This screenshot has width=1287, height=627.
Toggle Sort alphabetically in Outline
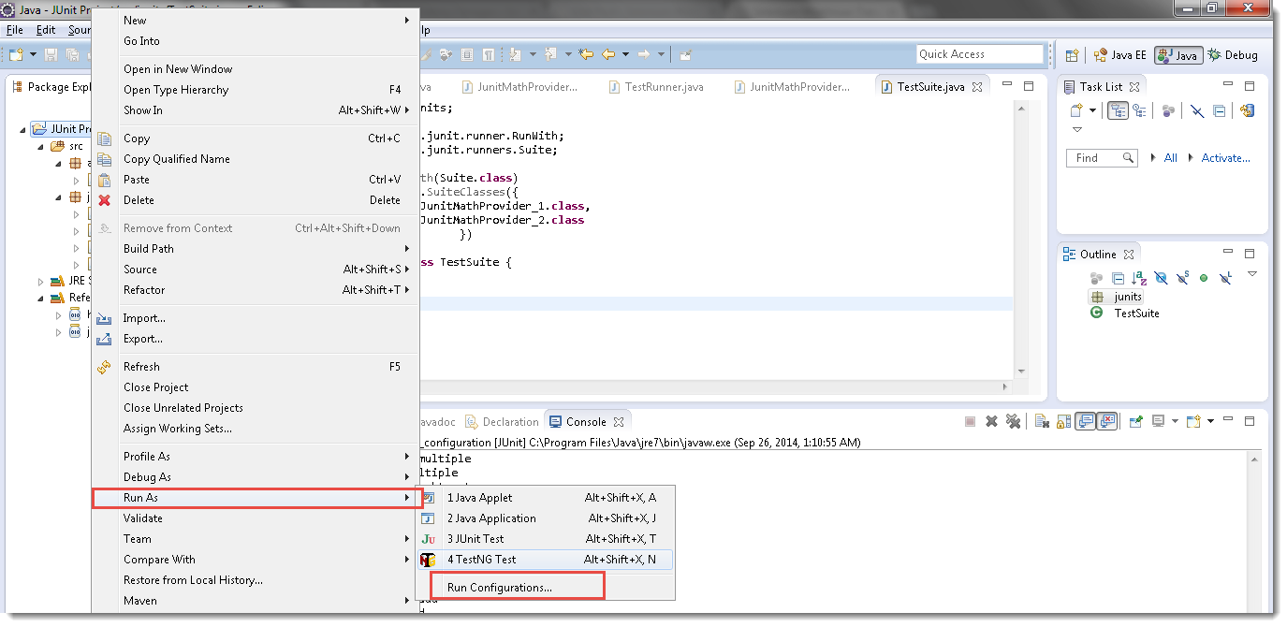pos(1139,278)
